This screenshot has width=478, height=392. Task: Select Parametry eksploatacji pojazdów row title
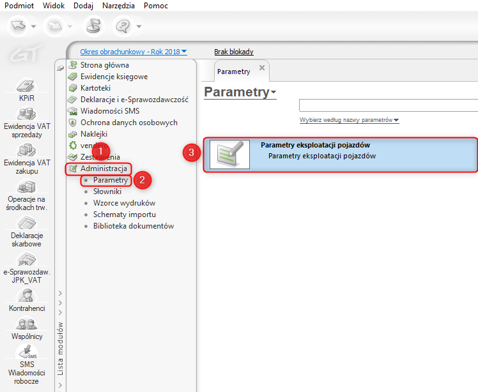315,145
